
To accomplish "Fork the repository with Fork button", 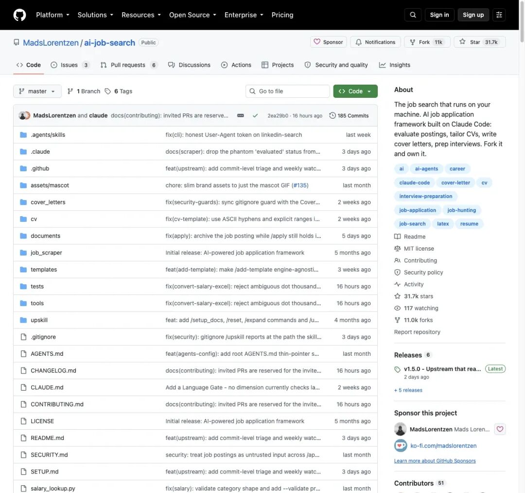I will point(427,42).
